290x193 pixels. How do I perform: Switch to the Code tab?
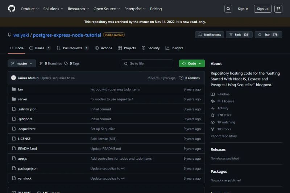[16, 48]
